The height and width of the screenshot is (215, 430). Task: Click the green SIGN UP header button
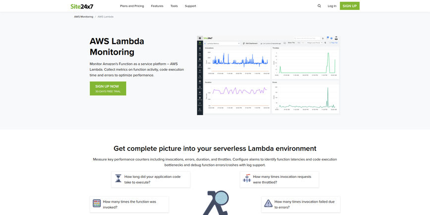tap(350, 6)
